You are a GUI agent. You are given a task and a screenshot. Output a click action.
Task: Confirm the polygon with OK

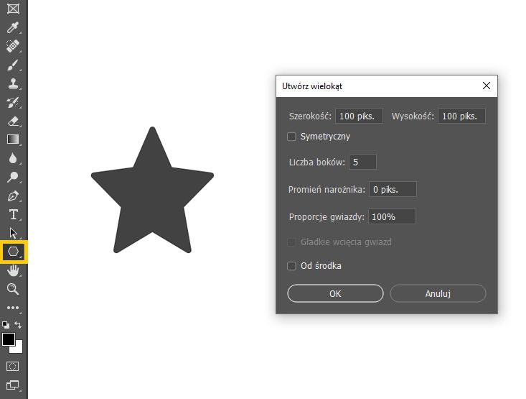click(335, 293)
